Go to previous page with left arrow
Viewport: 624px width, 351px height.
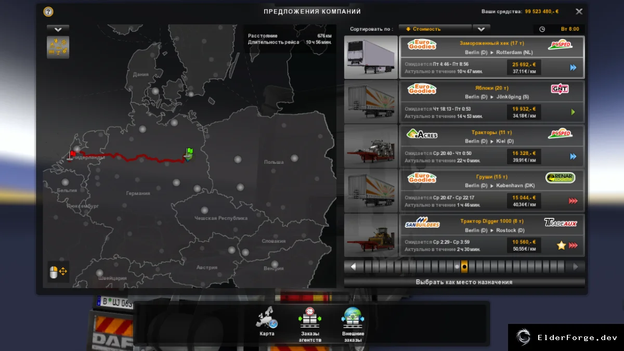point(354,267)
